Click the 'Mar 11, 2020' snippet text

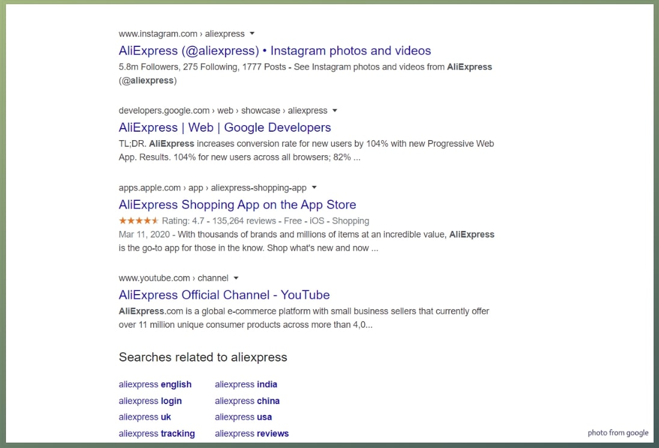tap(307, 241)
